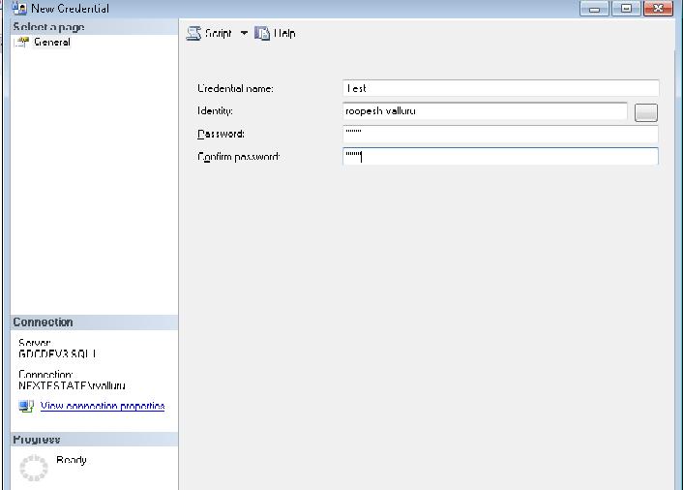
Task: Focus the Credential name text field
Action: 500,88
